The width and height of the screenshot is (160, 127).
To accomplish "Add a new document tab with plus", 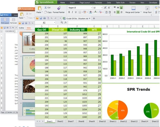I will tap(94, 18).
